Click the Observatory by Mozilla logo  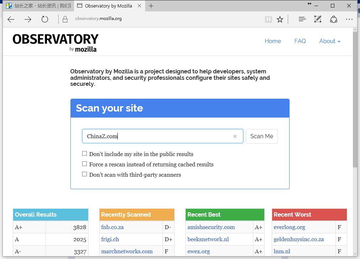55,42
